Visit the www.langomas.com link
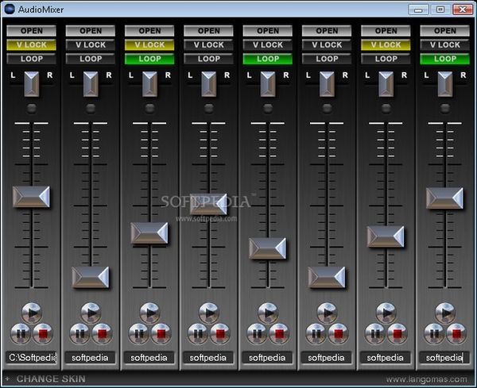This screenshot has height=388, width=477. (x=426, y=379)
